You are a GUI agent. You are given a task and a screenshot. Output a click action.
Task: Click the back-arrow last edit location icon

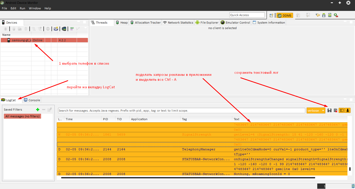click(x=318, y=15)
